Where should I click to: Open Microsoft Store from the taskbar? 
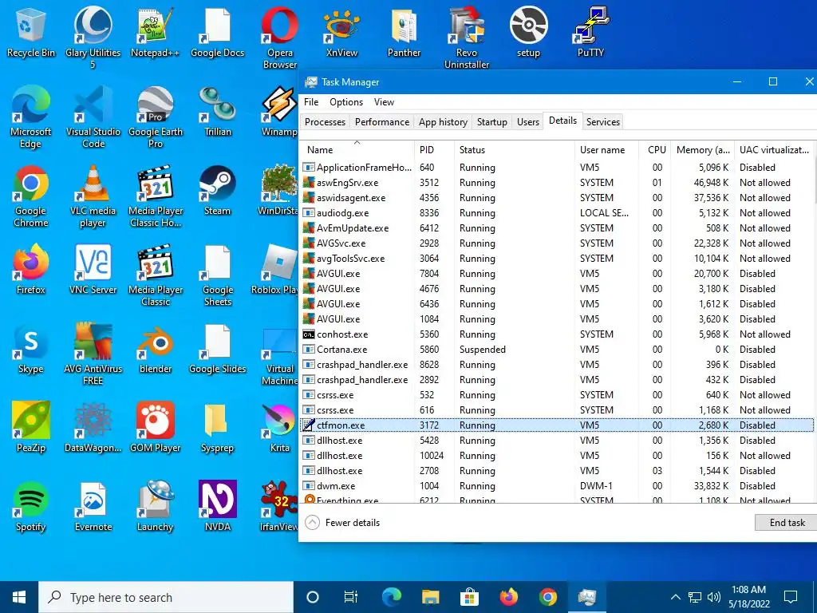(469, 597)
